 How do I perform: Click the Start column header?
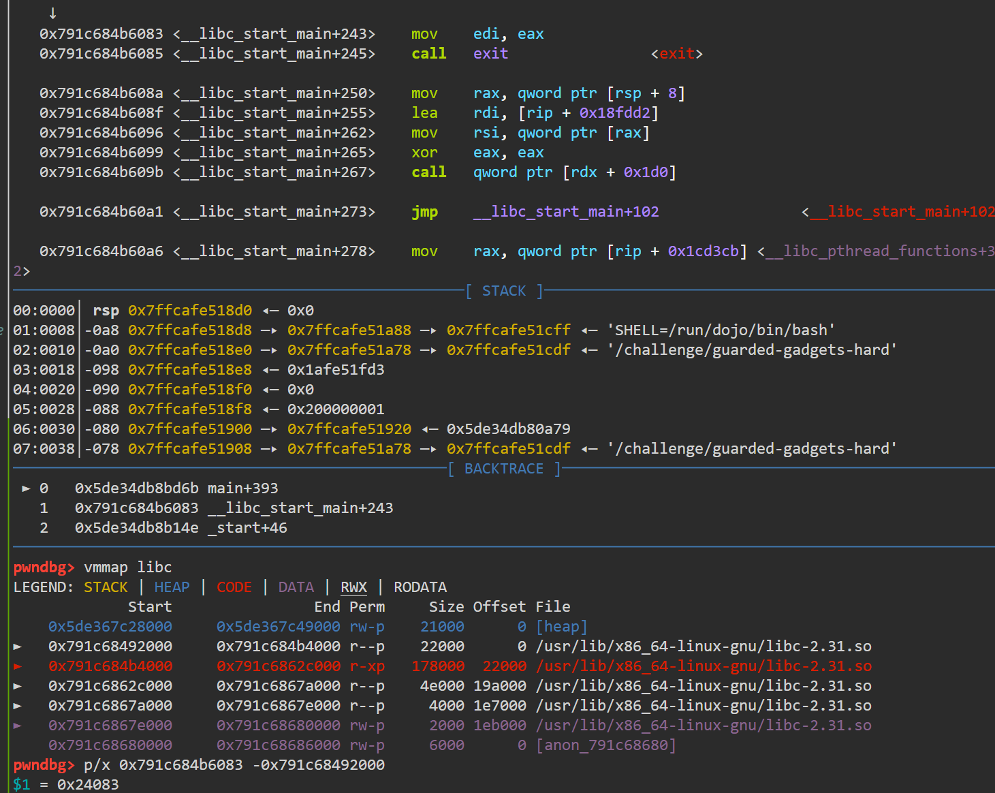[x=150, y=607]
